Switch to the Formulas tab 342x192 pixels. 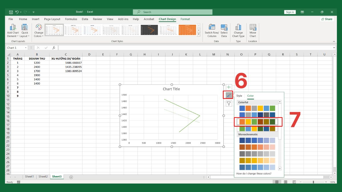(x=71, y=19)
